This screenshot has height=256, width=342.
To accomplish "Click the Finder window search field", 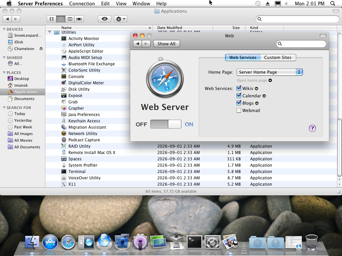I will point(298,19).
